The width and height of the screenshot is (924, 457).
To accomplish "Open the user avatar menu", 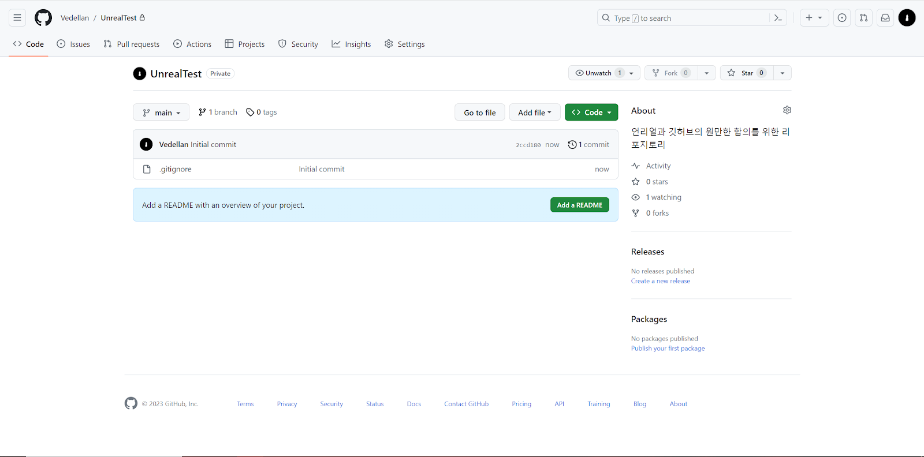I will coord(907,18).
